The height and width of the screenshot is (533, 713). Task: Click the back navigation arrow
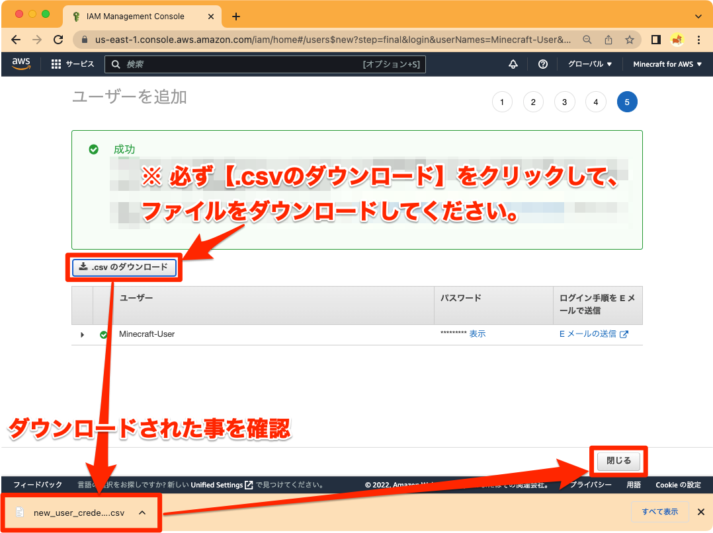[x=16, y=40]
